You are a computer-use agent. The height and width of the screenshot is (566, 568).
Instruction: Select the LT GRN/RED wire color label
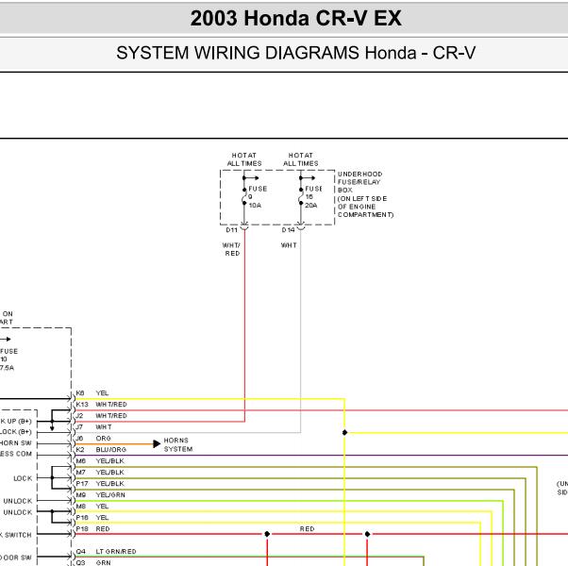[116, 551]
